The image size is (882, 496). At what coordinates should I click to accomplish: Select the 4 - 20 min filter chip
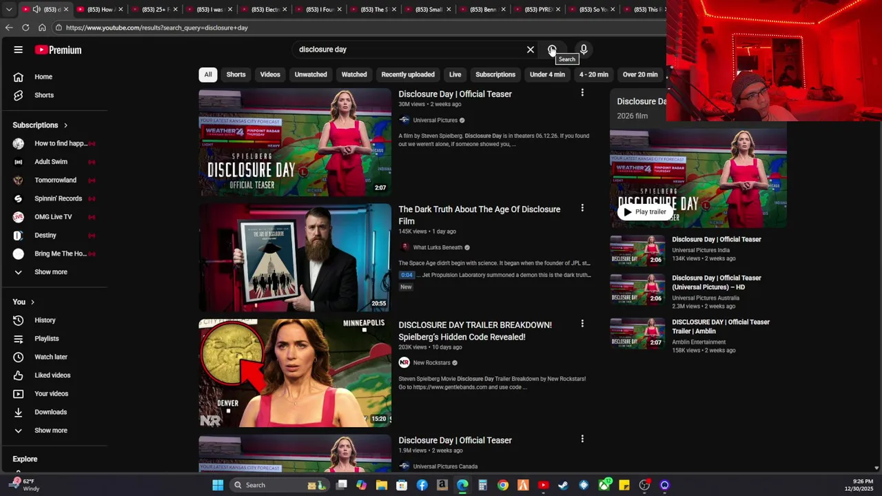click(x=594, y=74)
